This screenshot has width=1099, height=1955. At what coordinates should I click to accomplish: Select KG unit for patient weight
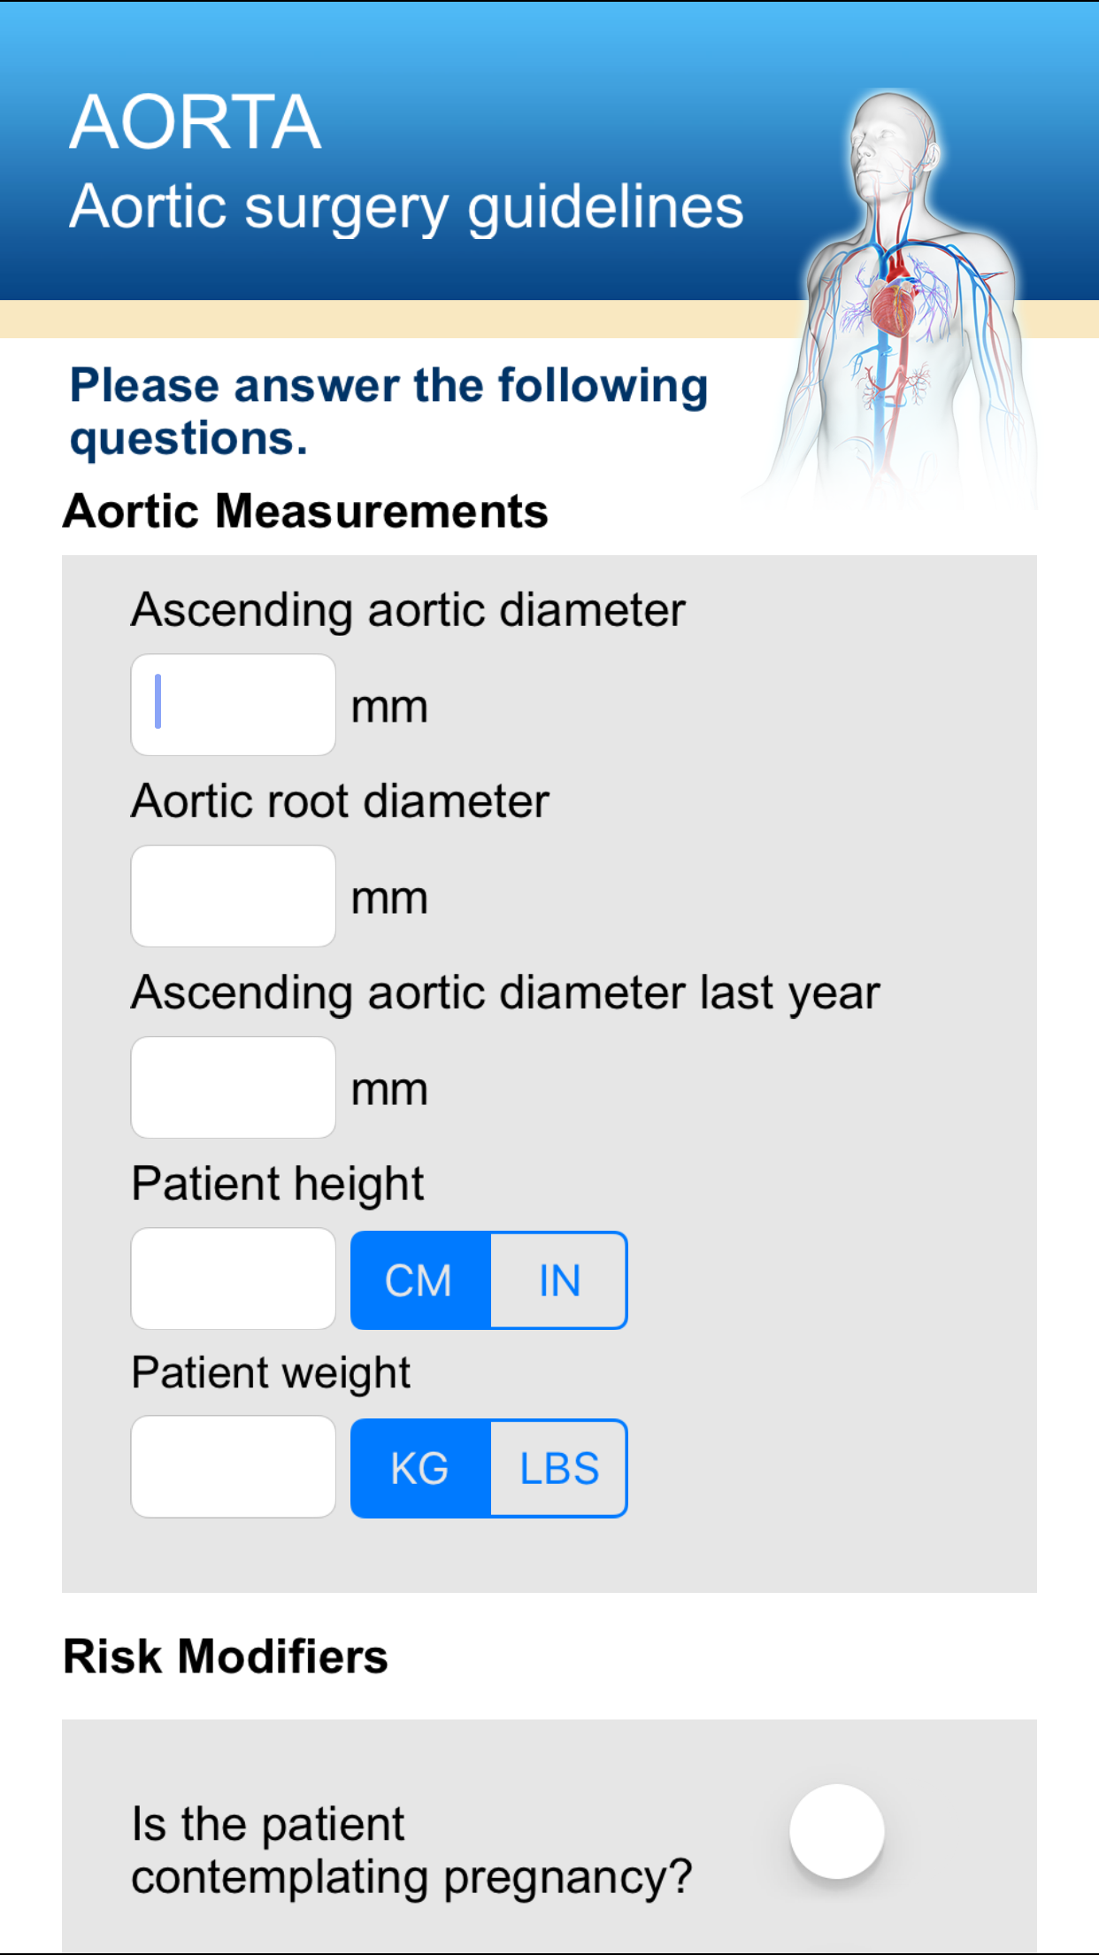(x=419, y=1468)
